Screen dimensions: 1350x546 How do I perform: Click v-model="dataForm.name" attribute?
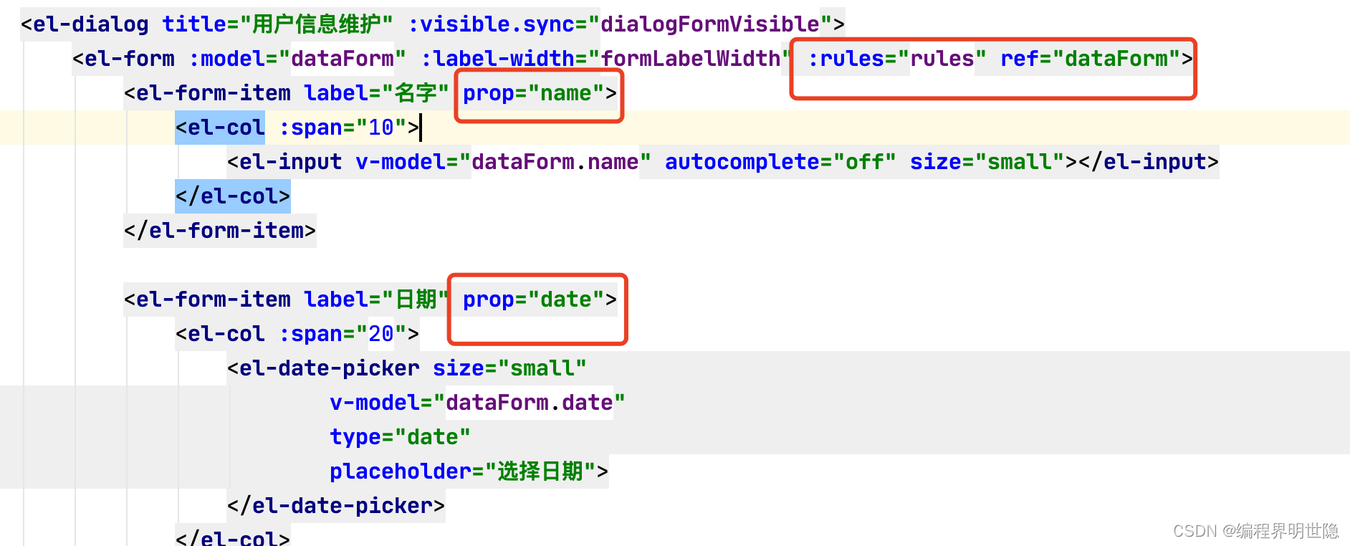504,162
